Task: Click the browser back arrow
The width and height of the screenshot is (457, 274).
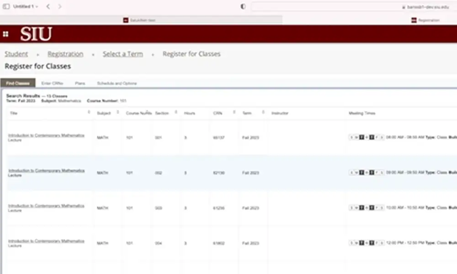Action: coord(48,6)
